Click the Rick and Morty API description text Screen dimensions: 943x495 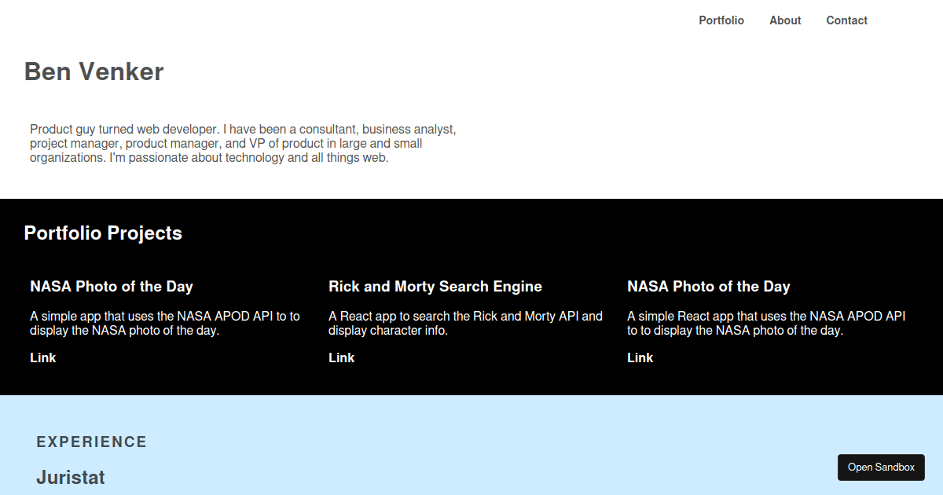coord(465,323)
